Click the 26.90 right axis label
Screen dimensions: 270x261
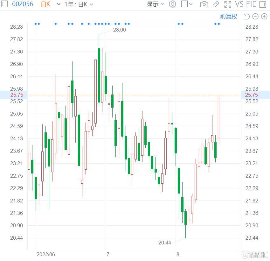click(x=252, y=64)
